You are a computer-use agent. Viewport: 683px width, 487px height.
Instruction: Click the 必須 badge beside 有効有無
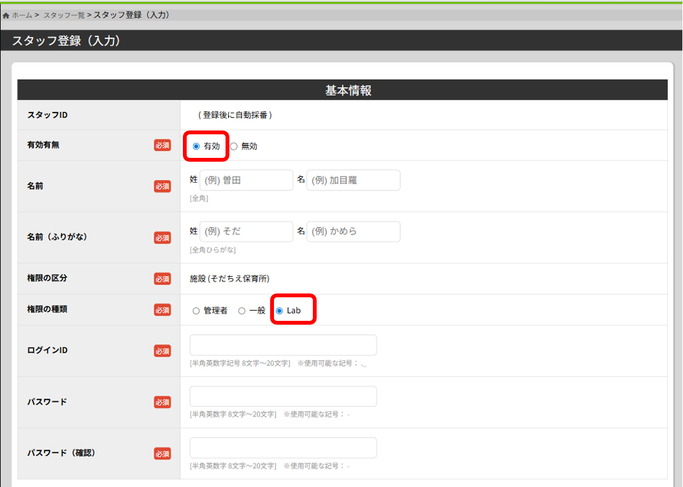tap(162, 145)
